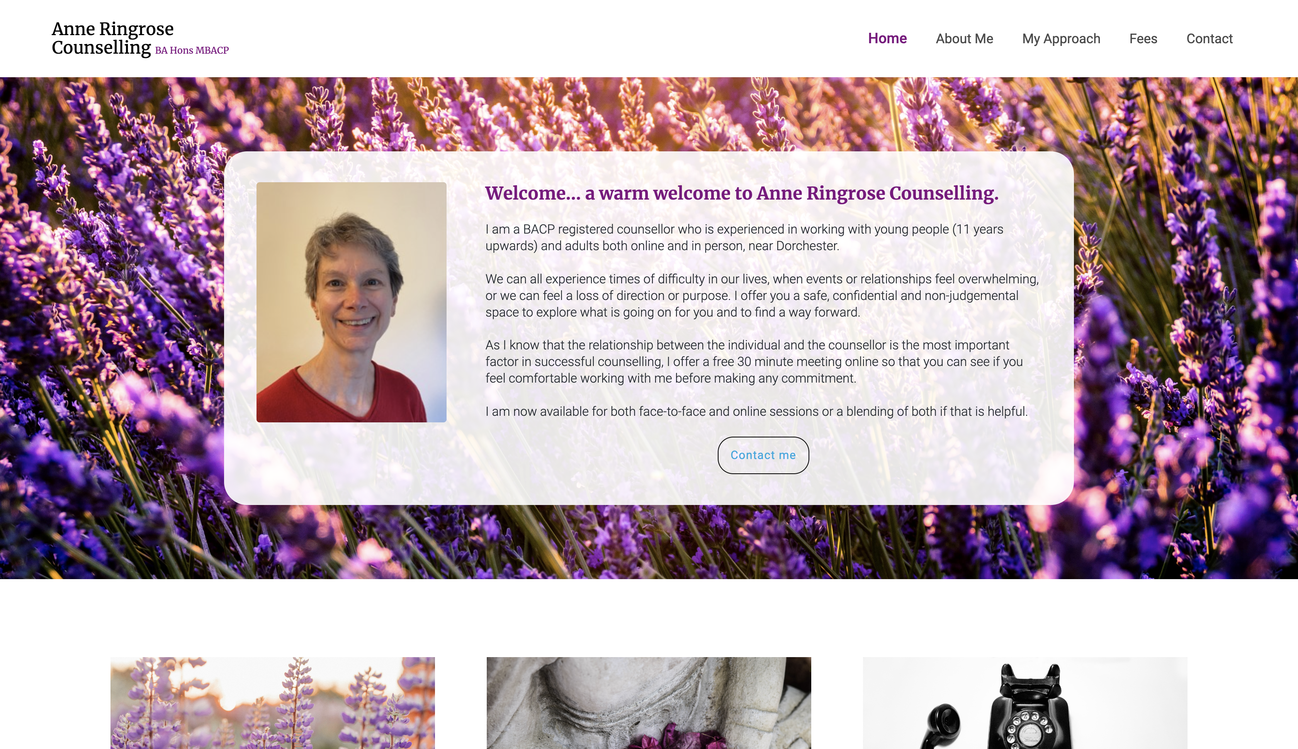Click the welcome message heading text

(x=741, y=193)
